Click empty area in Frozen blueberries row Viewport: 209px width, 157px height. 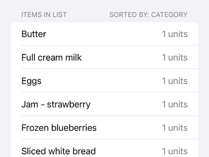[x=129, y=128]
